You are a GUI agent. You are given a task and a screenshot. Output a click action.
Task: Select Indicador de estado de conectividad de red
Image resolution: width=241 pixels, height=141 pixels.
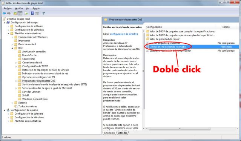[45, 74]
